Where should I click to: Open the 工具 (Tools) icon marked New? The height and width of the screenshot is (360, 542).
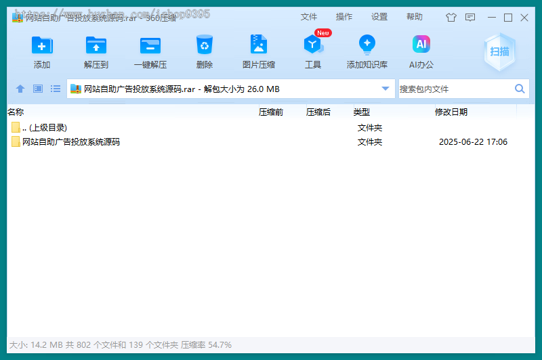click(313, 45)
